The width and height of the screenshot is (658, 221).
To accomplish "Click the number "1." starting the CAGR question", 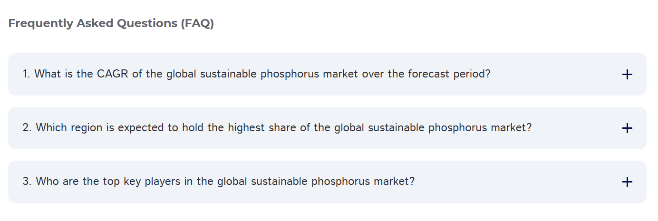I will pos(27,75).
